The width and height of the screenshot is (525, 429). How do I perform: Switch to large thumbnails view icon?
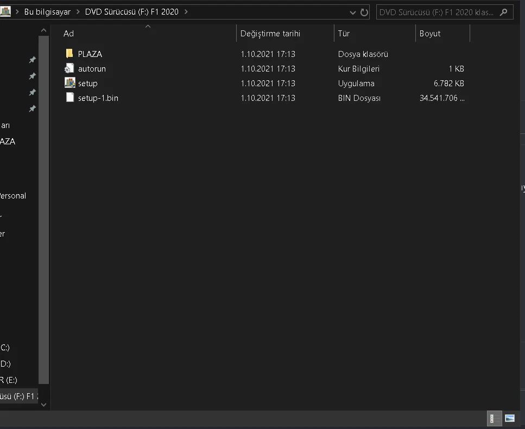coord(510,418)
